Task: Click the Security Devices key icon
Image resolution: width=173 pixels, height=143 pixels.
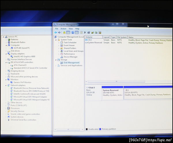Action: point(9,111)
